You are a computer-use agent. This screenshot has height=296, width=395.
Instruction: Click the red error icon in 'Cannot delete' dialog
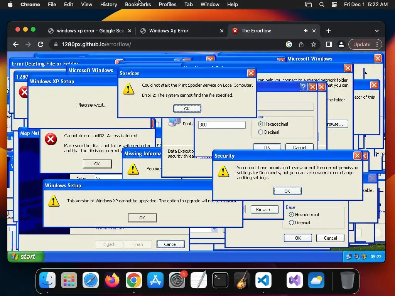(51, 139)
